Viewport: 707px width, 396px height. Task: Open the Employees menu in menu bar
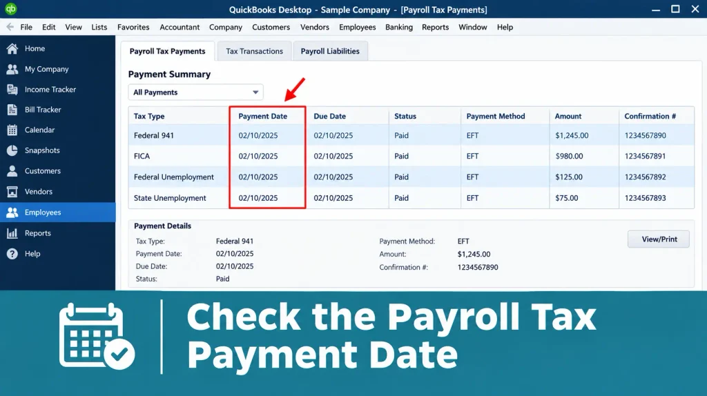pyautogui.click(x=357, y=27)
